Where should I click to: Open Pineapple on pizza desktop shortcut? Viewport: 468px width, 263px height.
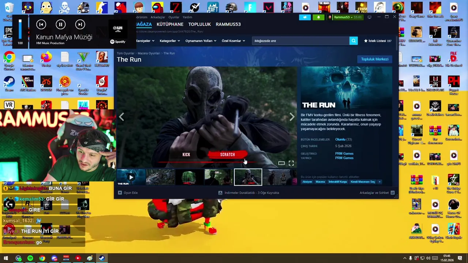[x=65, y=86]
